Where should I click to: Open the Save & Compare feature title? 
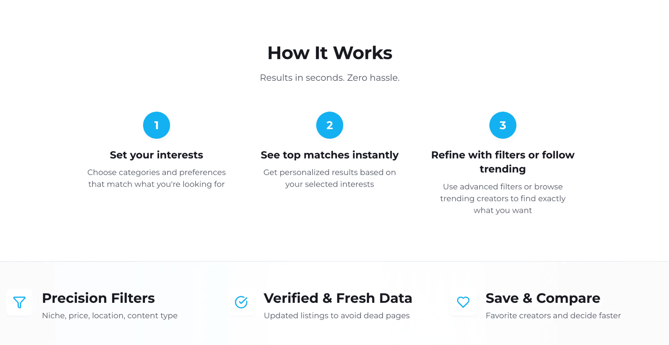[x=543, y=298]
